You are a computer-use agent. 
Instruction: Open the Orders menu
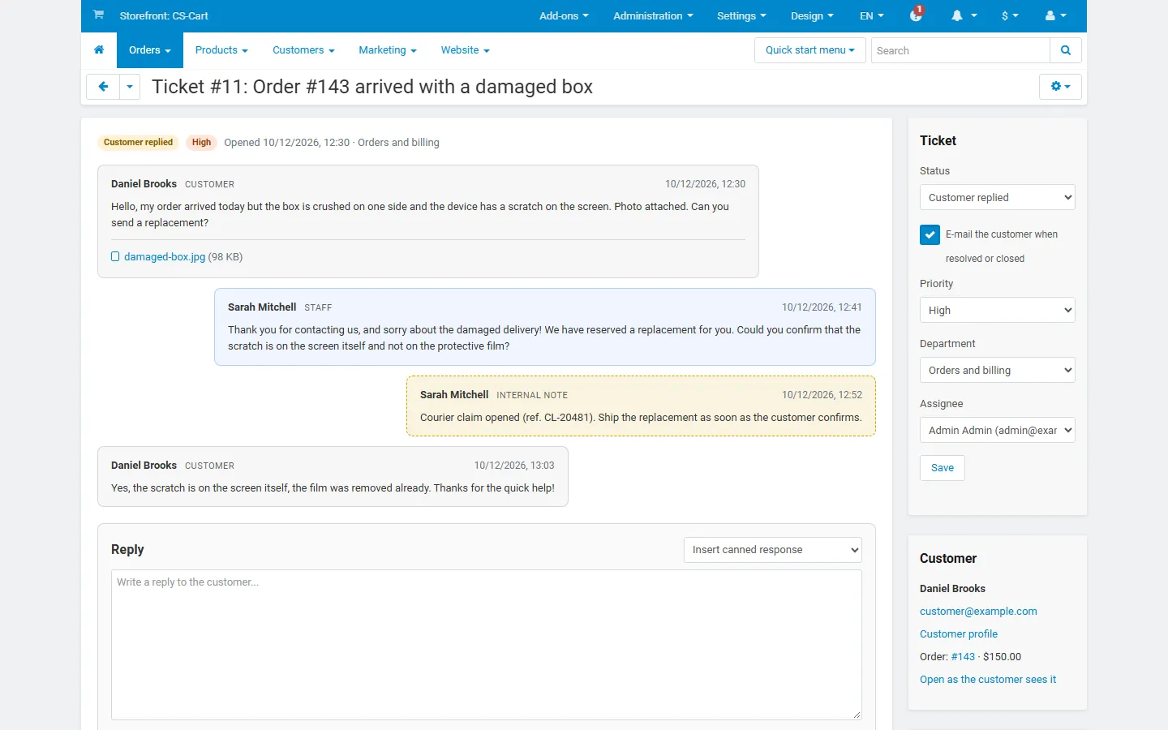pos(150,50)
